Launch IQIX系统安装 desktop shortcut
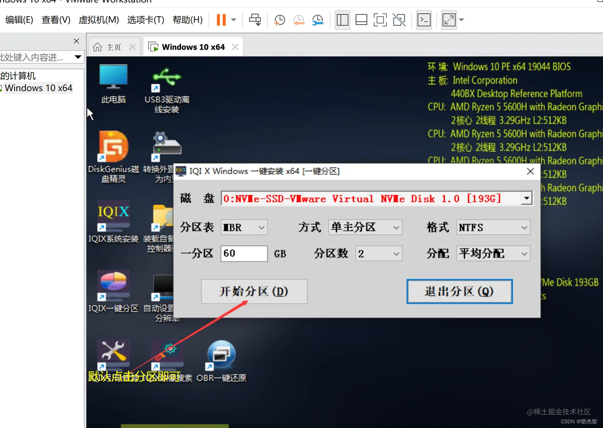 (113, 221)
